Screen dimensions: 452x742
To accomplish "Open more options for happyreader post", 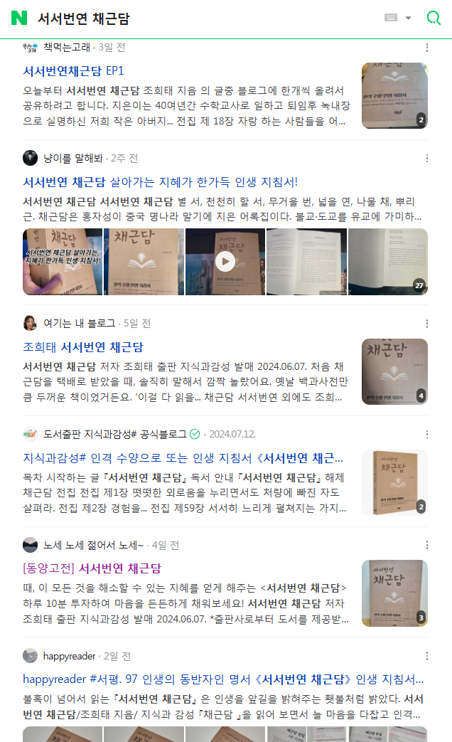I will tap(427, 656).
